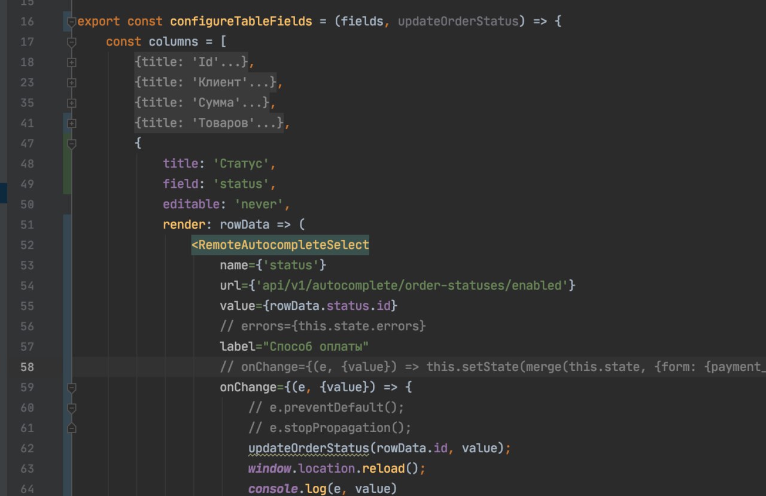Click the green VCS change marker beside line 48
Screen dimensions: 766x496
[x=67, y=164]
